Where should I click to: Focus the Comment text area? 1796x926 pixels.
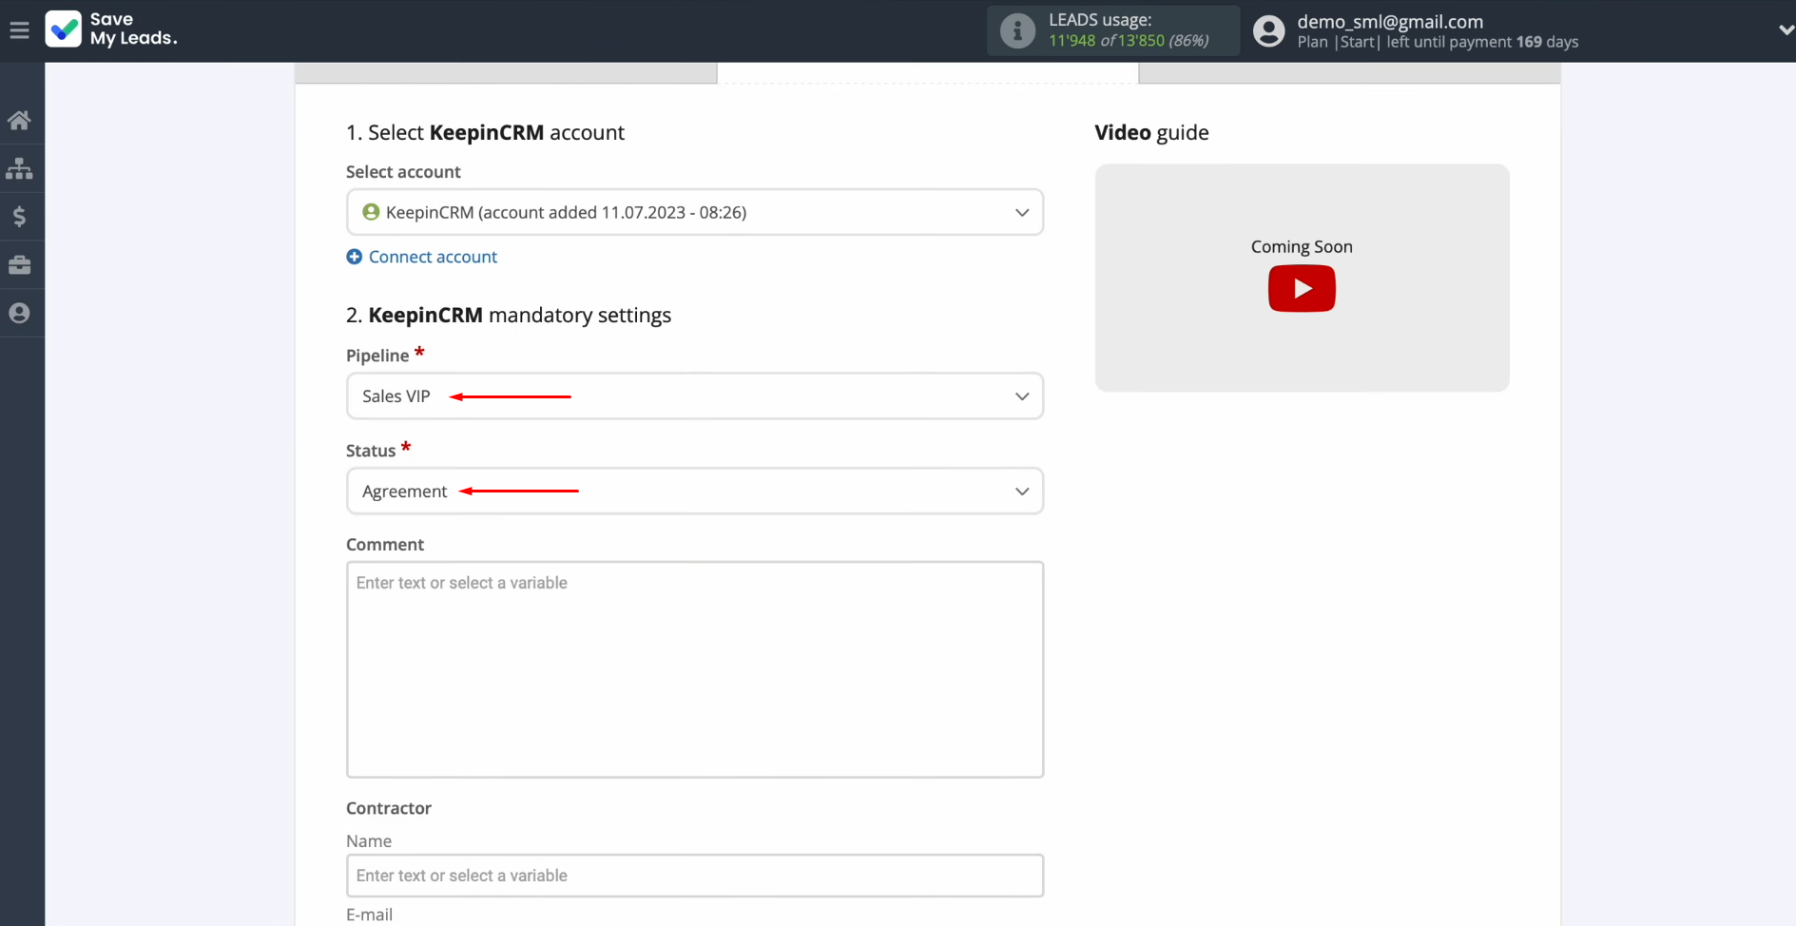tap(695, 669)
